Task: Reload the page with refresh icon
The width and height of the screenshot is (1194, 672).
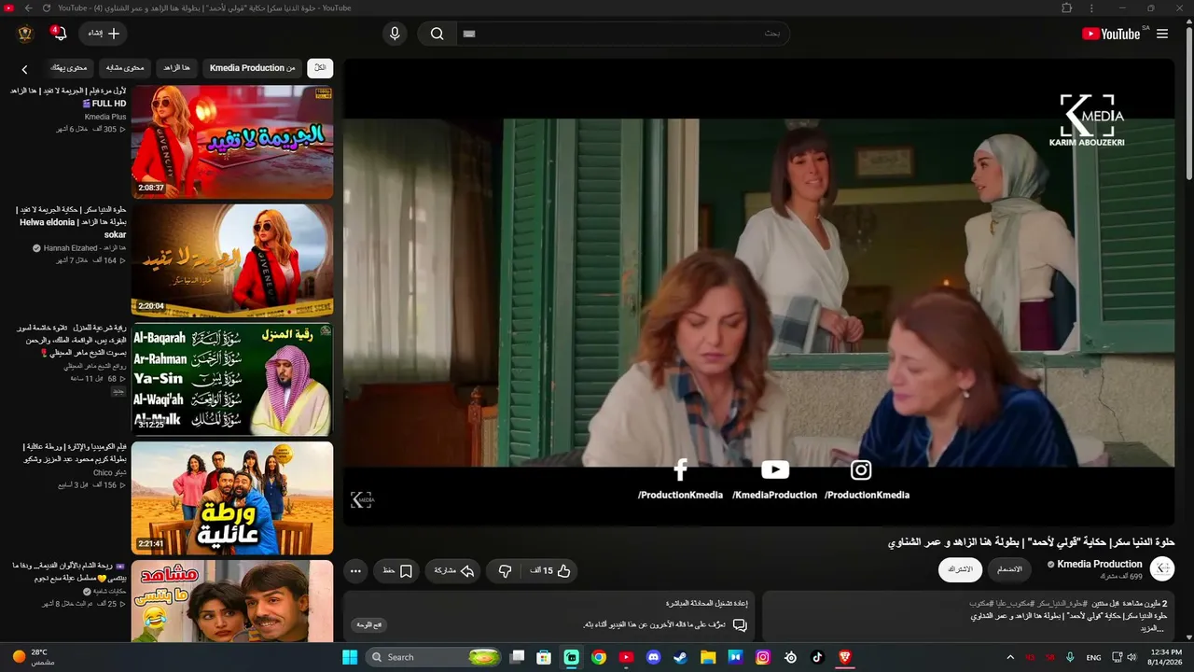Action: (x=47, y=7)
